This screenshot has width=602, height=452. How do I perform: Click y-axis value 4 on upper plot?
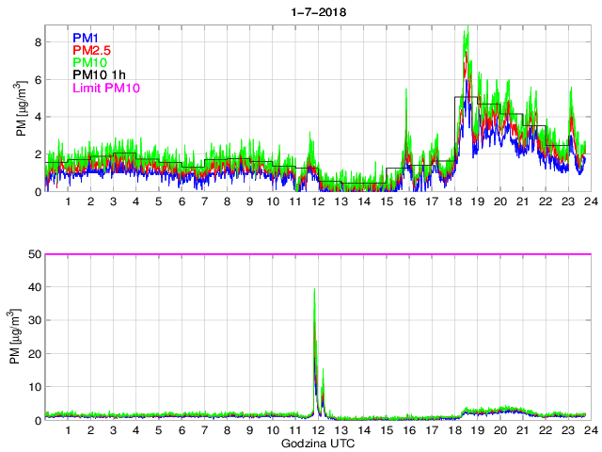[37, 117]
